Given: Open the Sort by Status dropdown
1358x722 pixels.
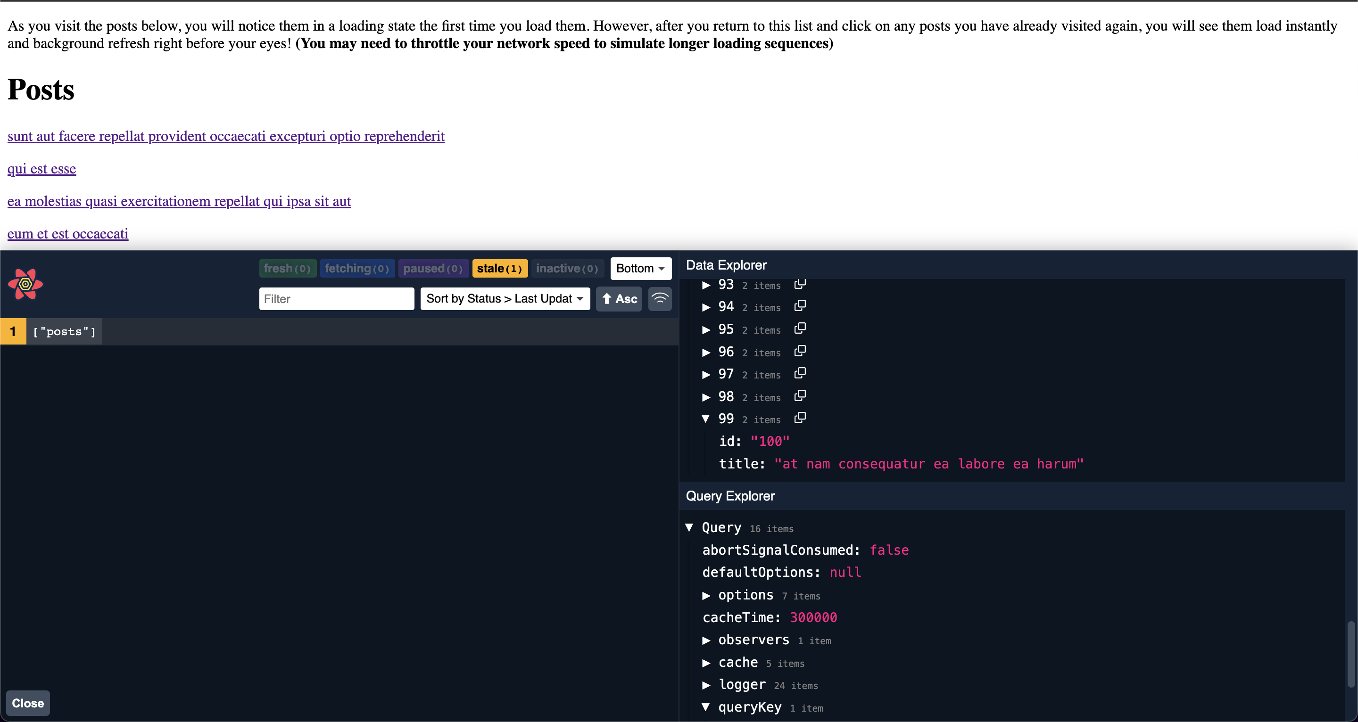Looking at the screenshot, I should tap(505, 299).
